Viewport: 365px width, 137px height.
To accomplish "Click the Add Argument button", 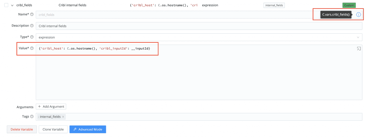I will click(51, 107).
